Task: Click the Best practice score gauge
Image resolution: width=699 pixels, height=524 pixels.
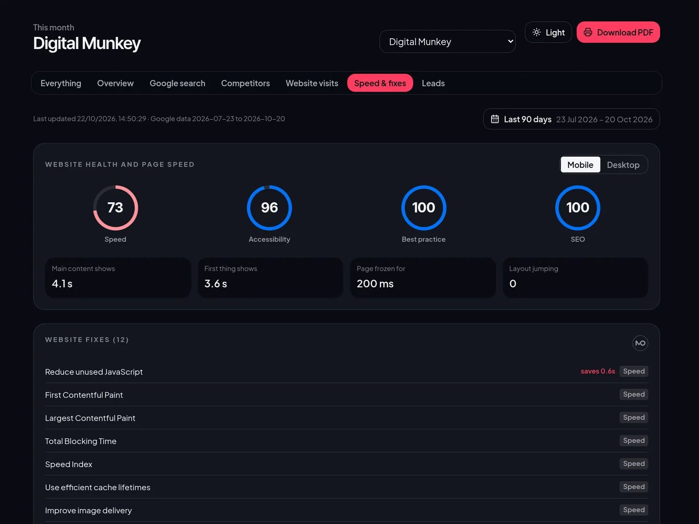Action: 424,208
